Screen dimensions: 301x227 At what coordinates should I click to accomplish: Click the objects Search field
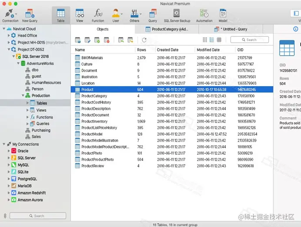[250, 40]
